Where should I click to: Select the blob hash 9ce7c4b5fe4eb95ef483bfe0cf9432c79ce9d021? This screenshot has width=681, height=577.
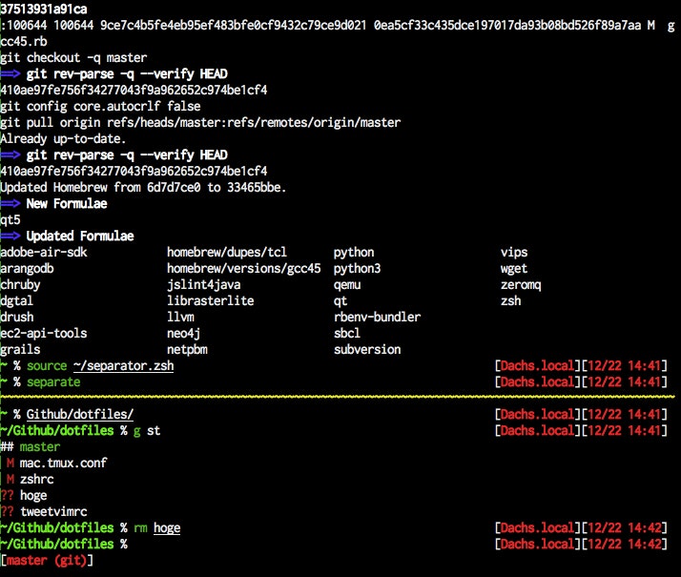(234, 25)
